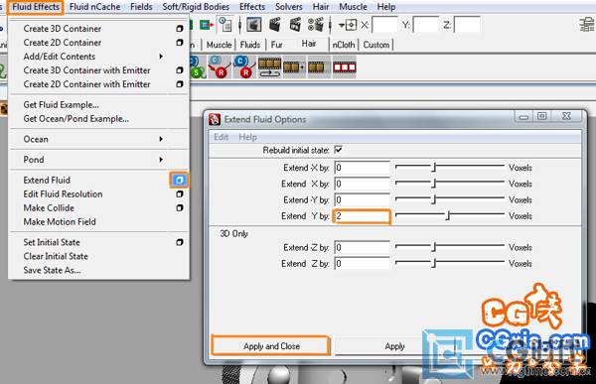Open the Effects menu
The image size is (596, 384).
click(252, 7)
